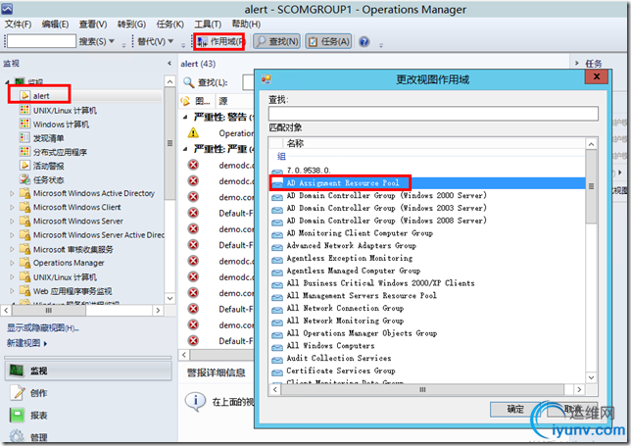Click the 作用域 scope toolbar button
Screen dimensions: 631x446
219,41
